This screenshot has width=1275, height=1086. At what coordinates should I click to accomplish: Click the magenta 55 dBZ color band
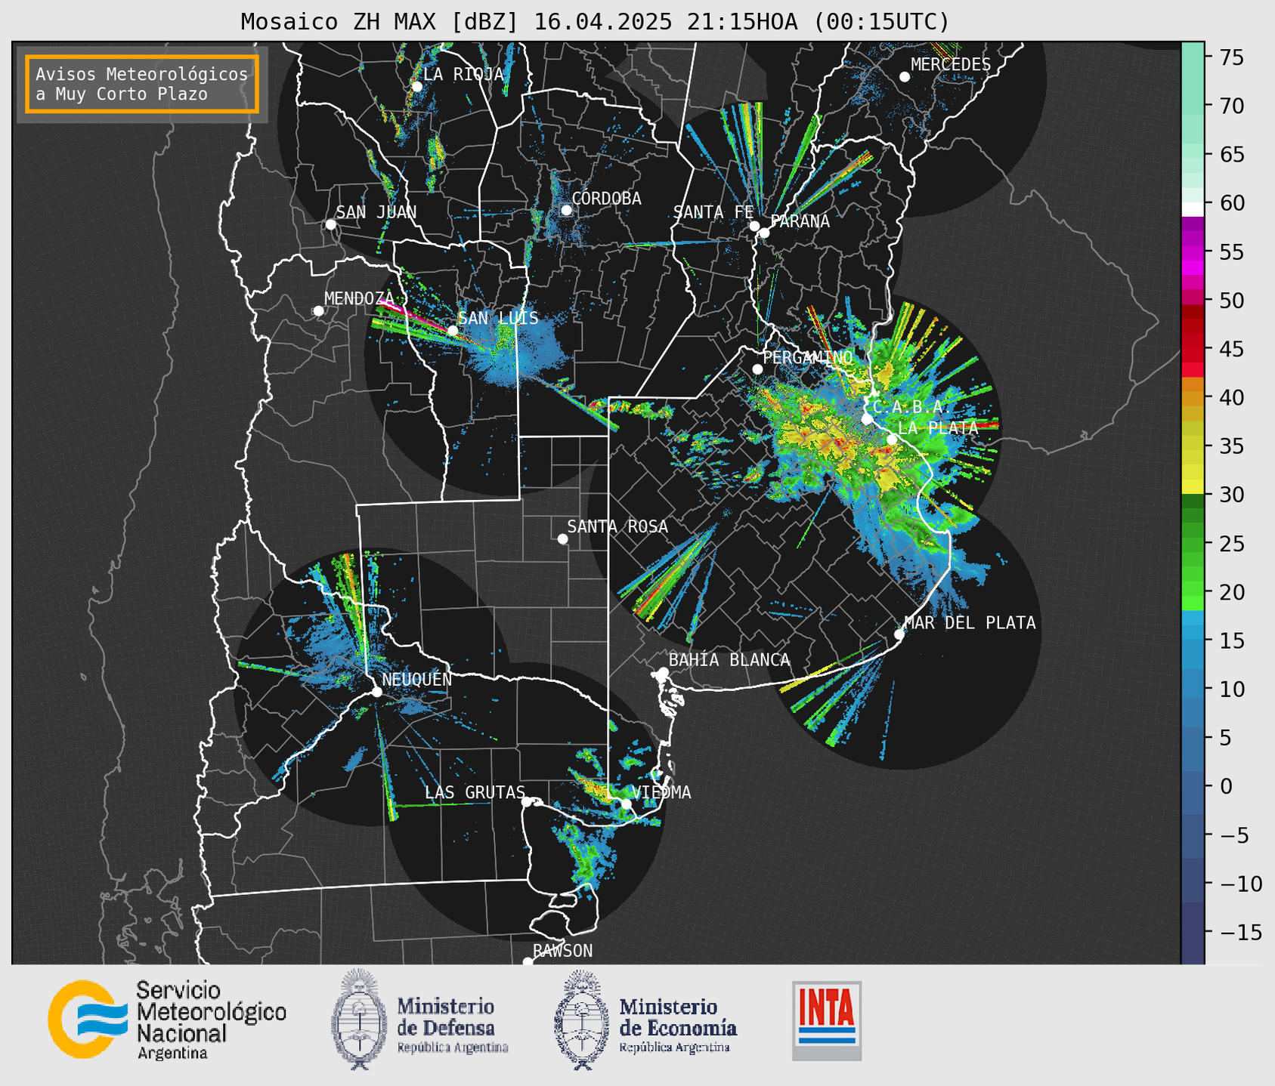[1193, 252]
